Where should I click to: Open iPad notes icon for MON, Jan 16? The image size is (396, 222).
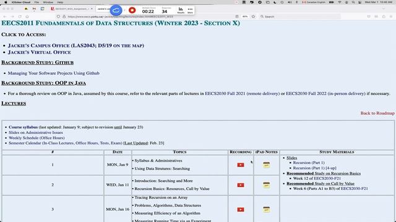point(266,209)
